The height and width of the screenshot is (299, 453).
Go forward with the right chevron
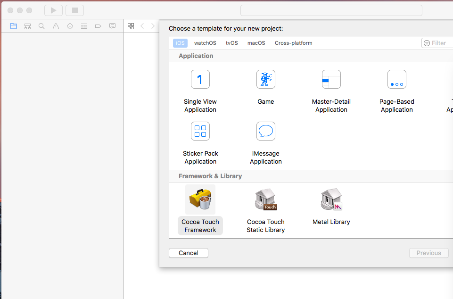click(x=153, y=26)
